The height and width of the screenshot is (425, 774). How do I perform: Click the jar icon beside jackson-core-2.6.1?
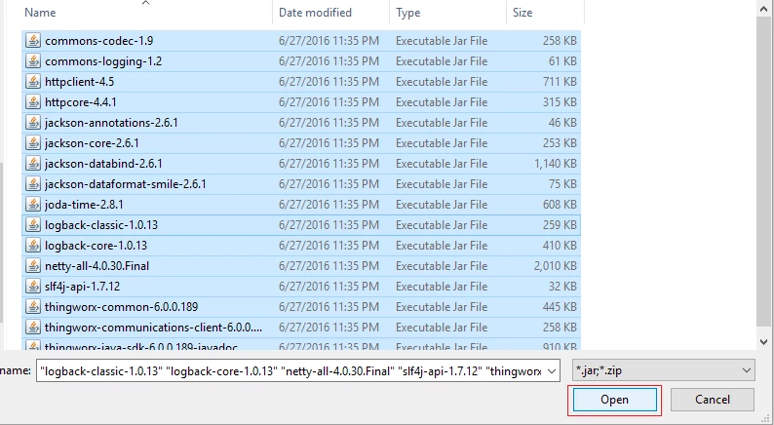(x=33, y=143)
